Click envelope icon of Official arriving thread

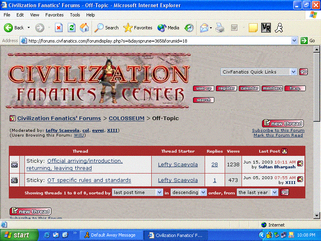coord(14,165)
